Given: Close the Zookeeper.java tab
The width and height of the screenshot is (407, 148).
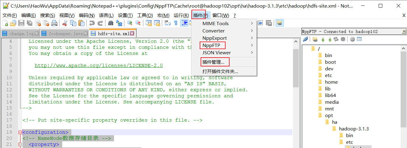Looking at the screenshot, I should tap(86, 33).
